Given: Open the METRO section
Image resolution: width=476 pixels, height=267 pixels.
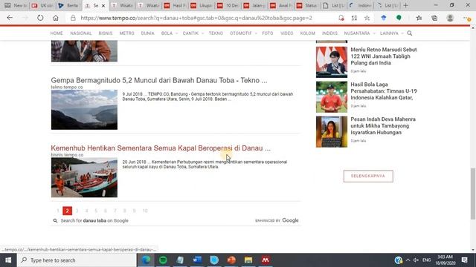Looking at the screenshot, I should click(x=126, y=33).
